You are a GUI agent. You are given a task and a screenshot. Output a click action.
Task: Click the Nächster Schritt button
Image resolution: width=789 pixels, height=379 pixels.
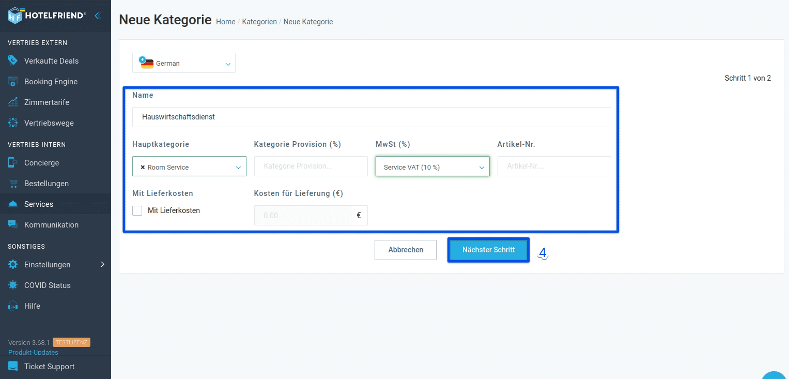click(488, 250)
